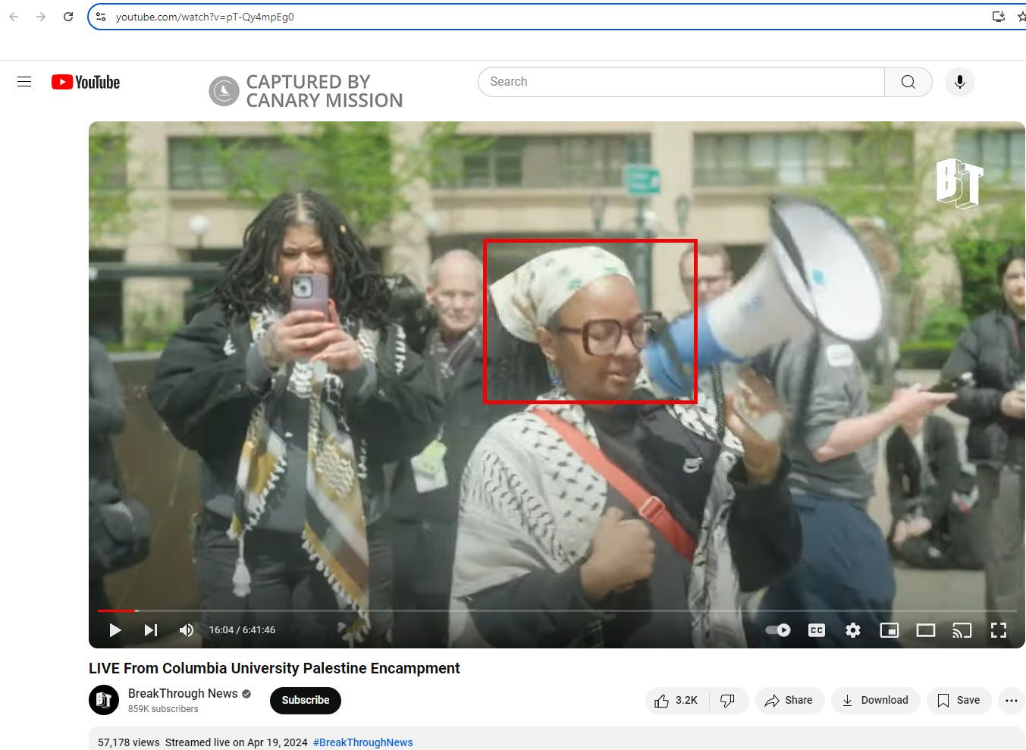The image size is (1026, 750).
Task: Open YouTube guide hamburger menu
Action: [24, 82]
